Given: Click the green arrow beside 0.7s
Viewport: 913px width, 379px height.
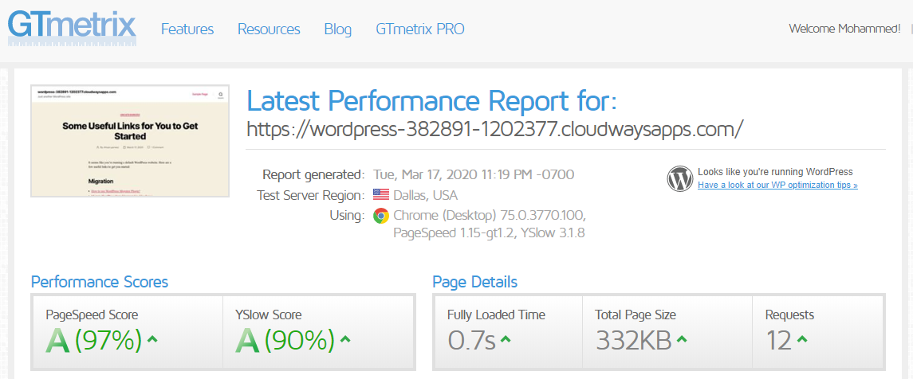Looking at the screenshot, I should (x=506, y=338).
